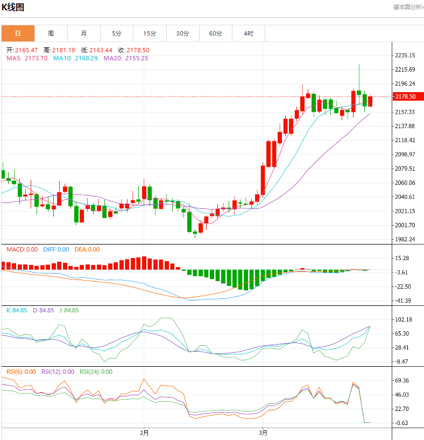Image resolution: width=424 pixels, height=440 pixels.
Task: Select the 15分 timeframe tab
Action: click(150, 33)
